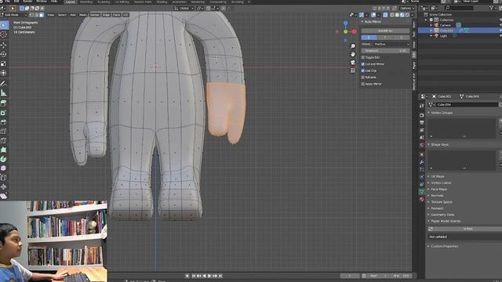Open the Face menu
Viewport: 502px width, 282px height.
click(x=116, y=15)
